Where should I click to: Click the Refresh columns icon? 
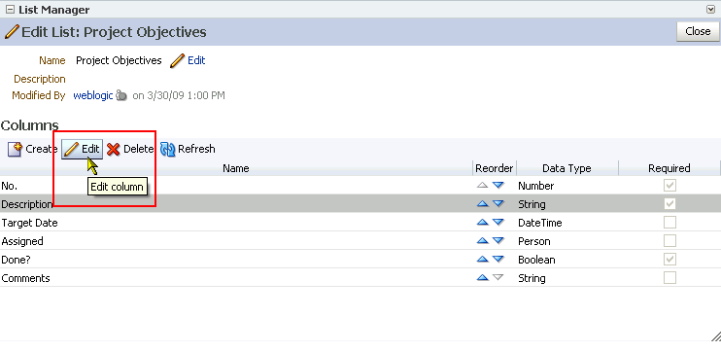tap(168, 149)
